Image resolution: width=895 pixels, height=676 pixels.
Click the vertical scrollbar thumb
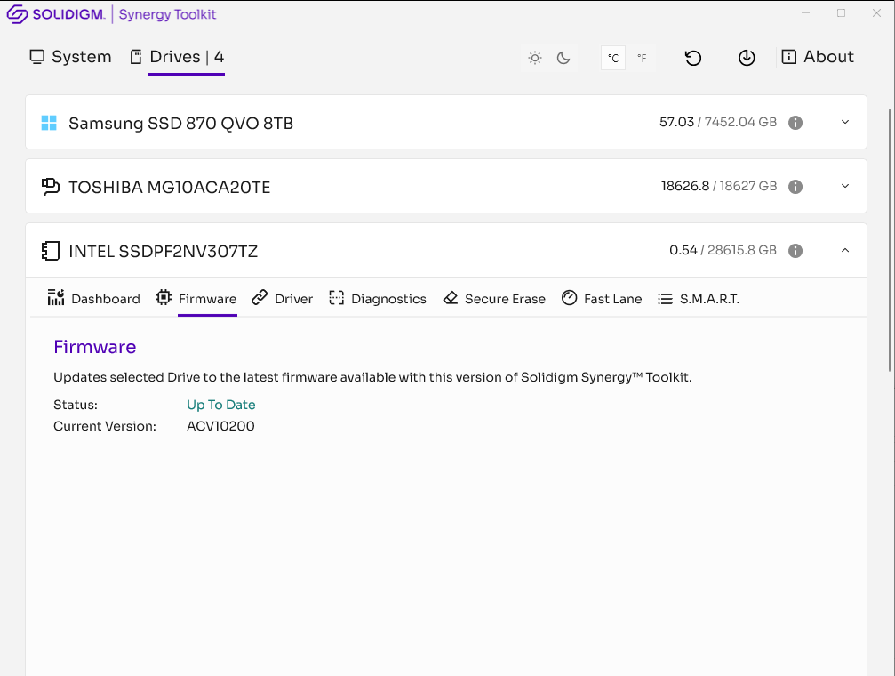point(891,240)
